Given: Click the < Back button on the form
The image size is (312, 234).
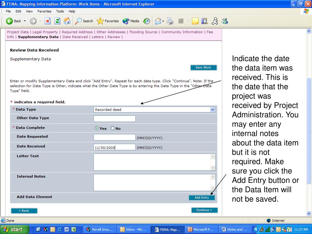Looking at the screenshot, I should coord(24,211).
